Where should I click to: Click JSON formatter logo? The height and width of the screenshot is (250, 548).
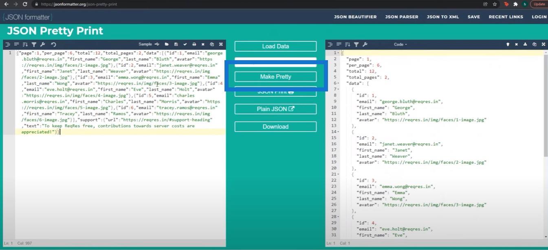point(28,17)
